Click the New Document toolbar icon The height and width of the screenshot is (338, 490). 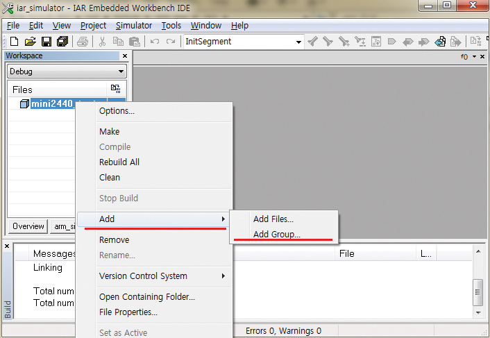[14, 42]
